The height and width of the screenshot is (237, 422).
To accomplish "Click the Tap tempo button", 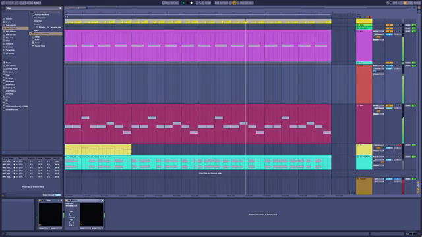I will [x=4, y=3].
